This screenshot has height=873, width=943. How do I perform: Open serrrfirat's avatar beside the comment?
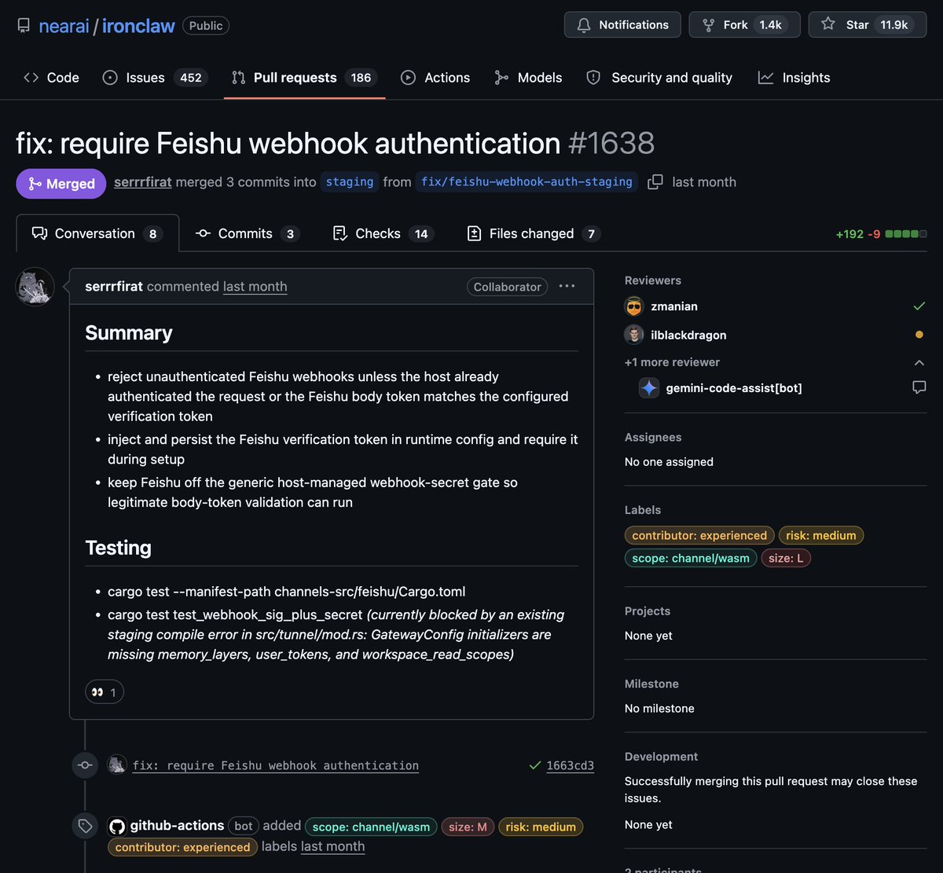[35, 287]
